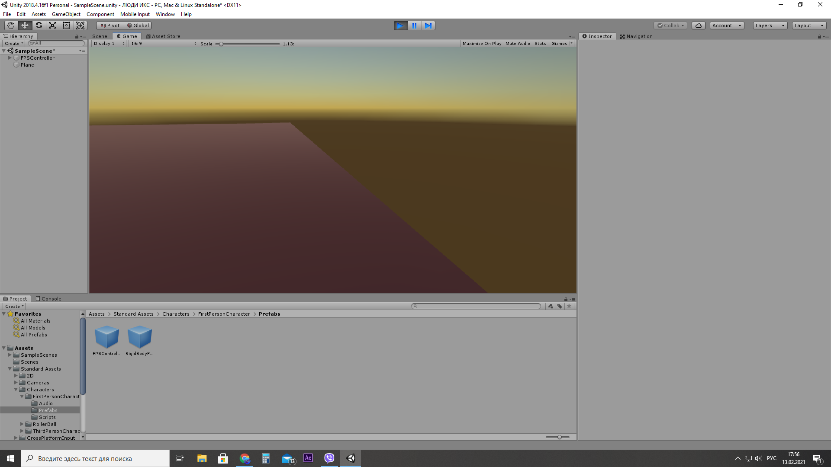Screen dimensions: 831x467
Task: Lock the Inspector panel
Action: 819,37
